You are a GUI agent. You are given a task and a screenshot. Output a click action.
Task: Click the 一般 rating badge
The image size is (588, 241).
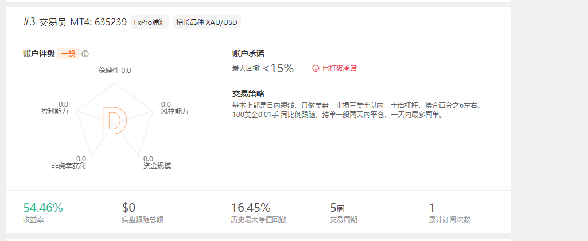click(x=68, y=54)
